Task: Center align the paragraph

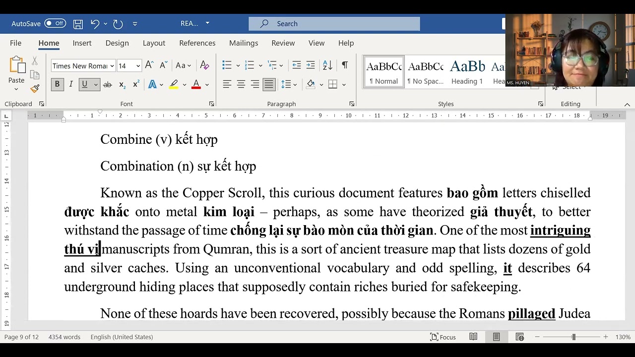Action: (x=241, y=85)
